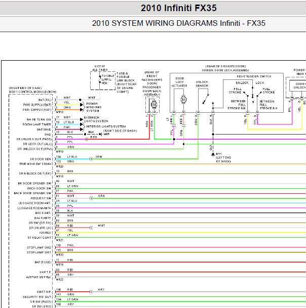Click the 'PWR SUPPLY(RAP)' pin label
Image resolution: width=306 pixels, height=308 pixels.
[x=37, y=110]
